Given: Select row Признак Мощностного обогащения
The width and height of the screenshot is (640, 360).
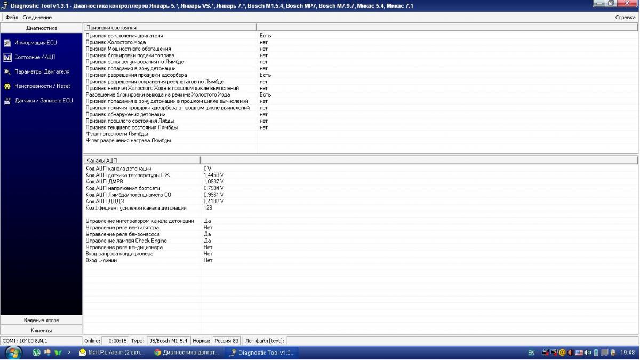Looking at the screenshot, I should point(361,49).
